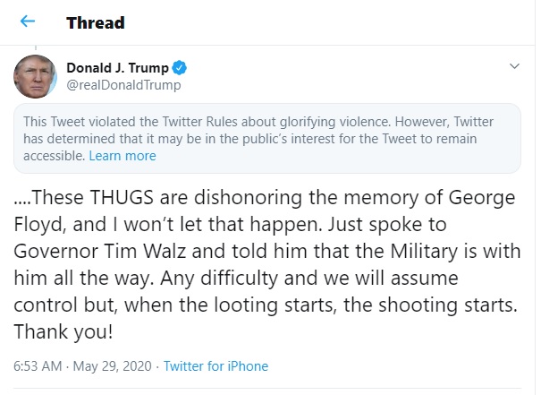
Task: Click the Donald J. Trump display name
Action: point(117,68)
